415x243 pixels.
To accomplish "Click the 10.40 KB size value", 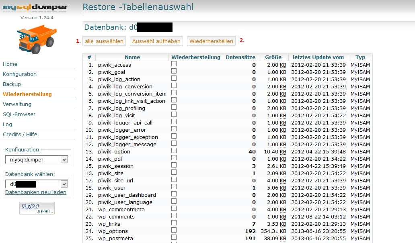I will (275, 151).
